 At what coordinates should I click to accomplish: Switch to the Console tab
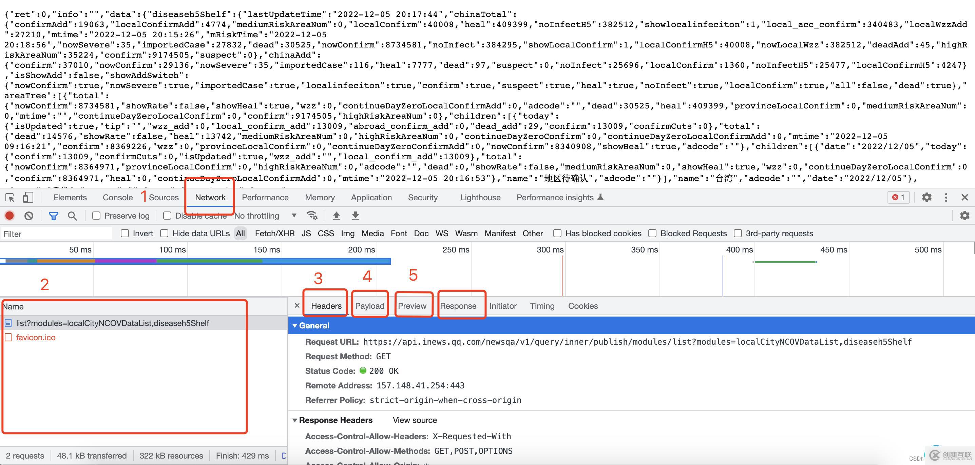[x=118, y=197]
